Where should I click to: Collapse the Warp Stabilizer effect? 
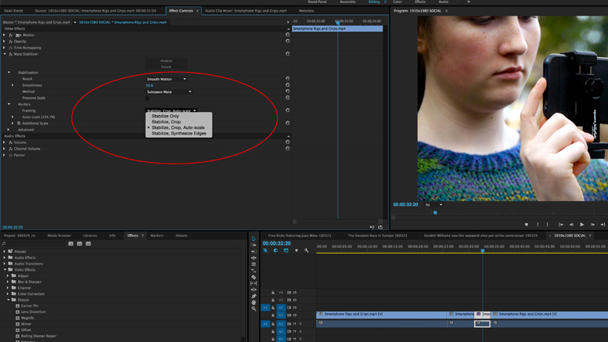[x=5, y=54]
